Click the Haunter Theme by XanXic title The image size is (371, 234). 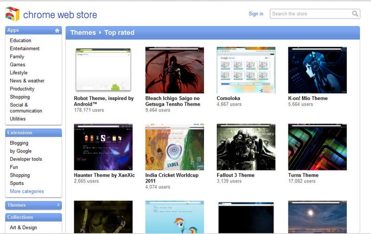pos(104,175)
